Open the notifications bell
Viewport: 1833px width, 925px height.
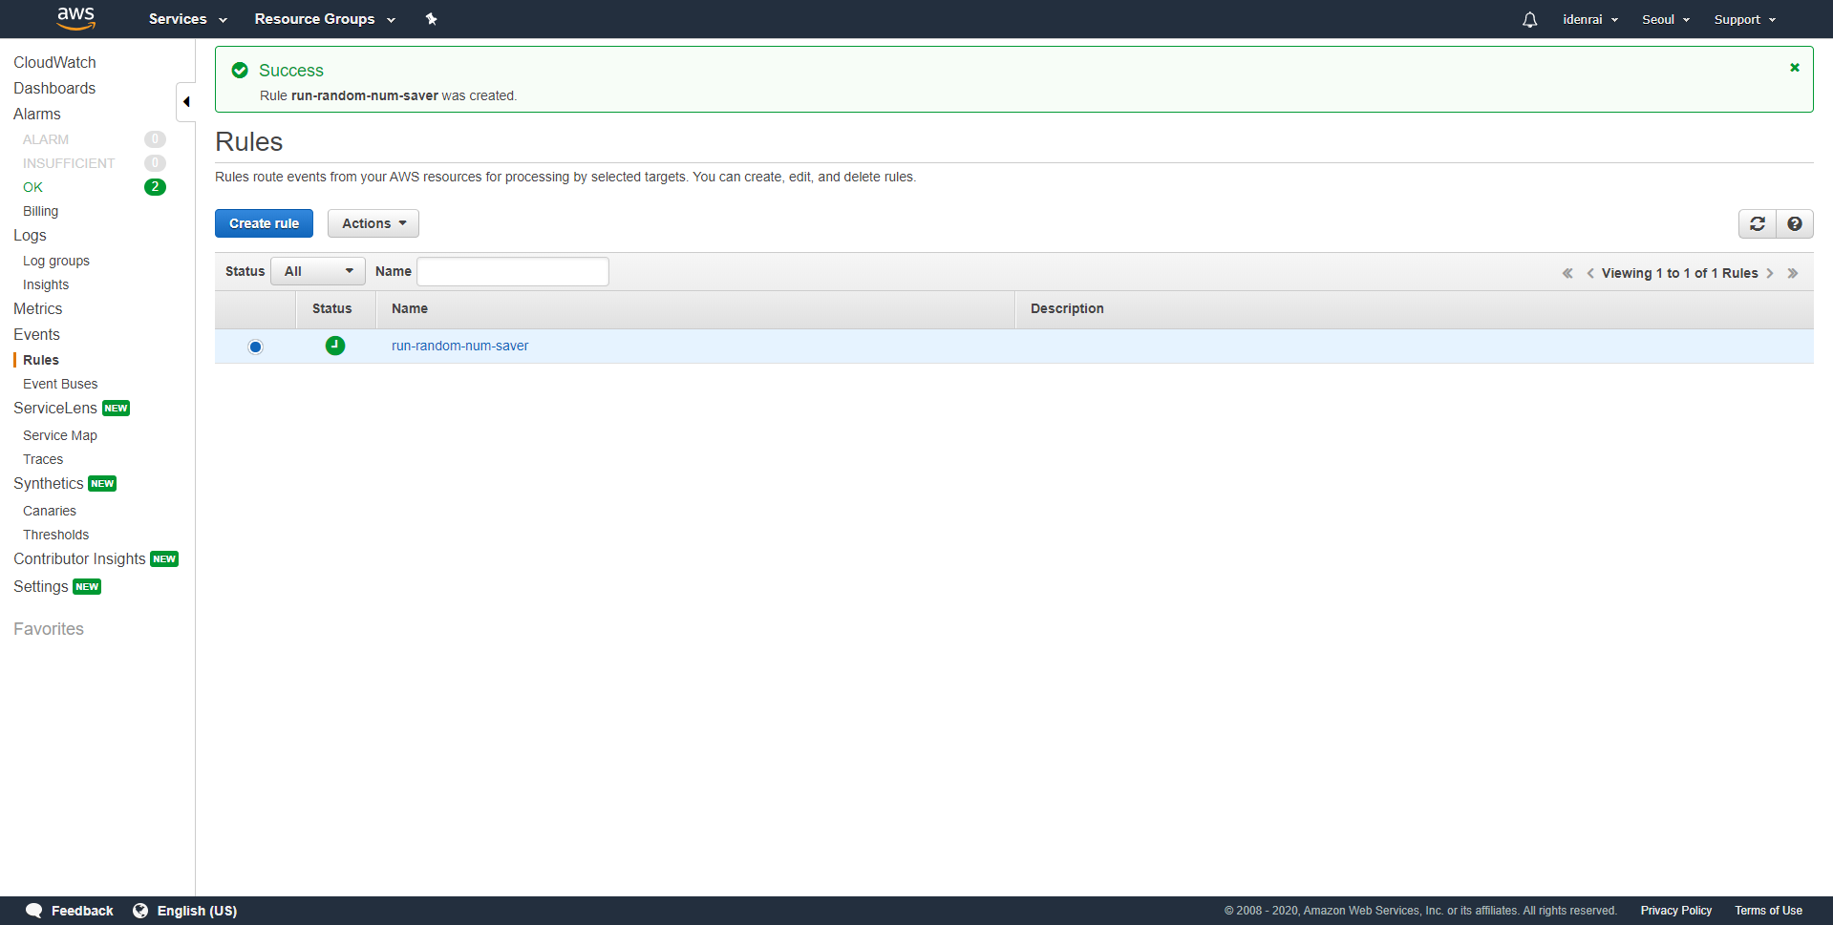coord(1529,19)
